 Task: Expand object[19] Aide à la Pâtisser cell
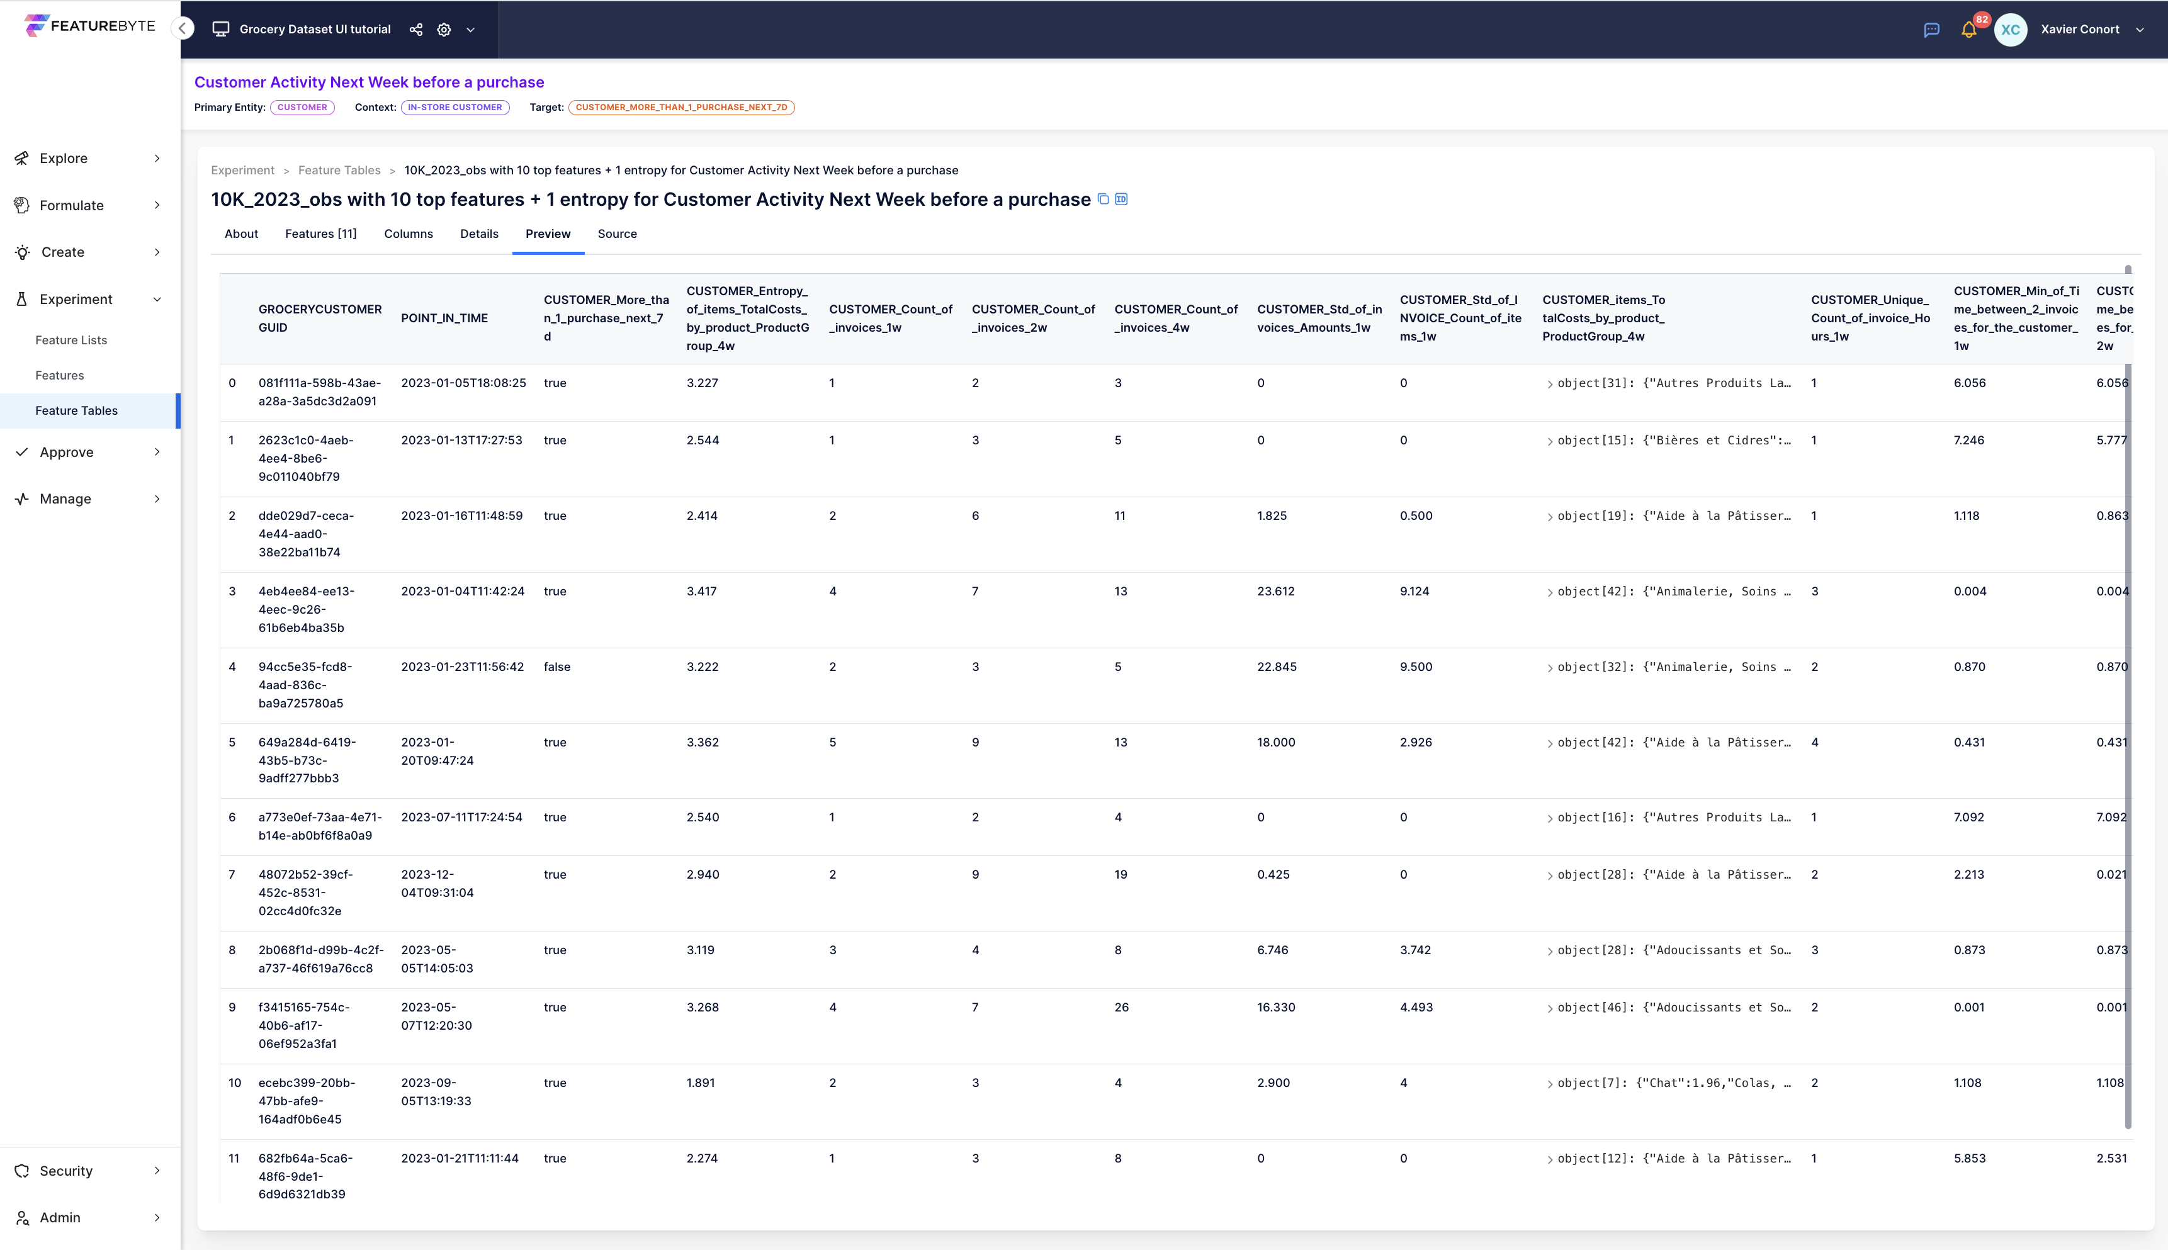[1550, 517]
